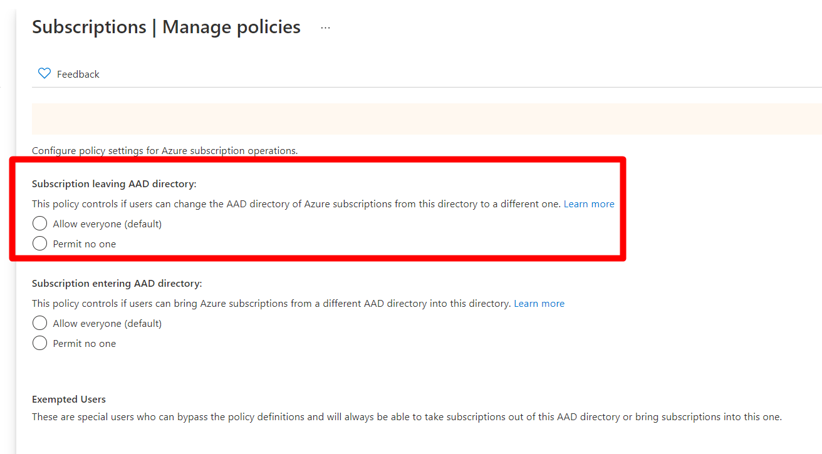822x454 pixels.
Task: Click the Feedback heart icon
Action: (44, 74)
